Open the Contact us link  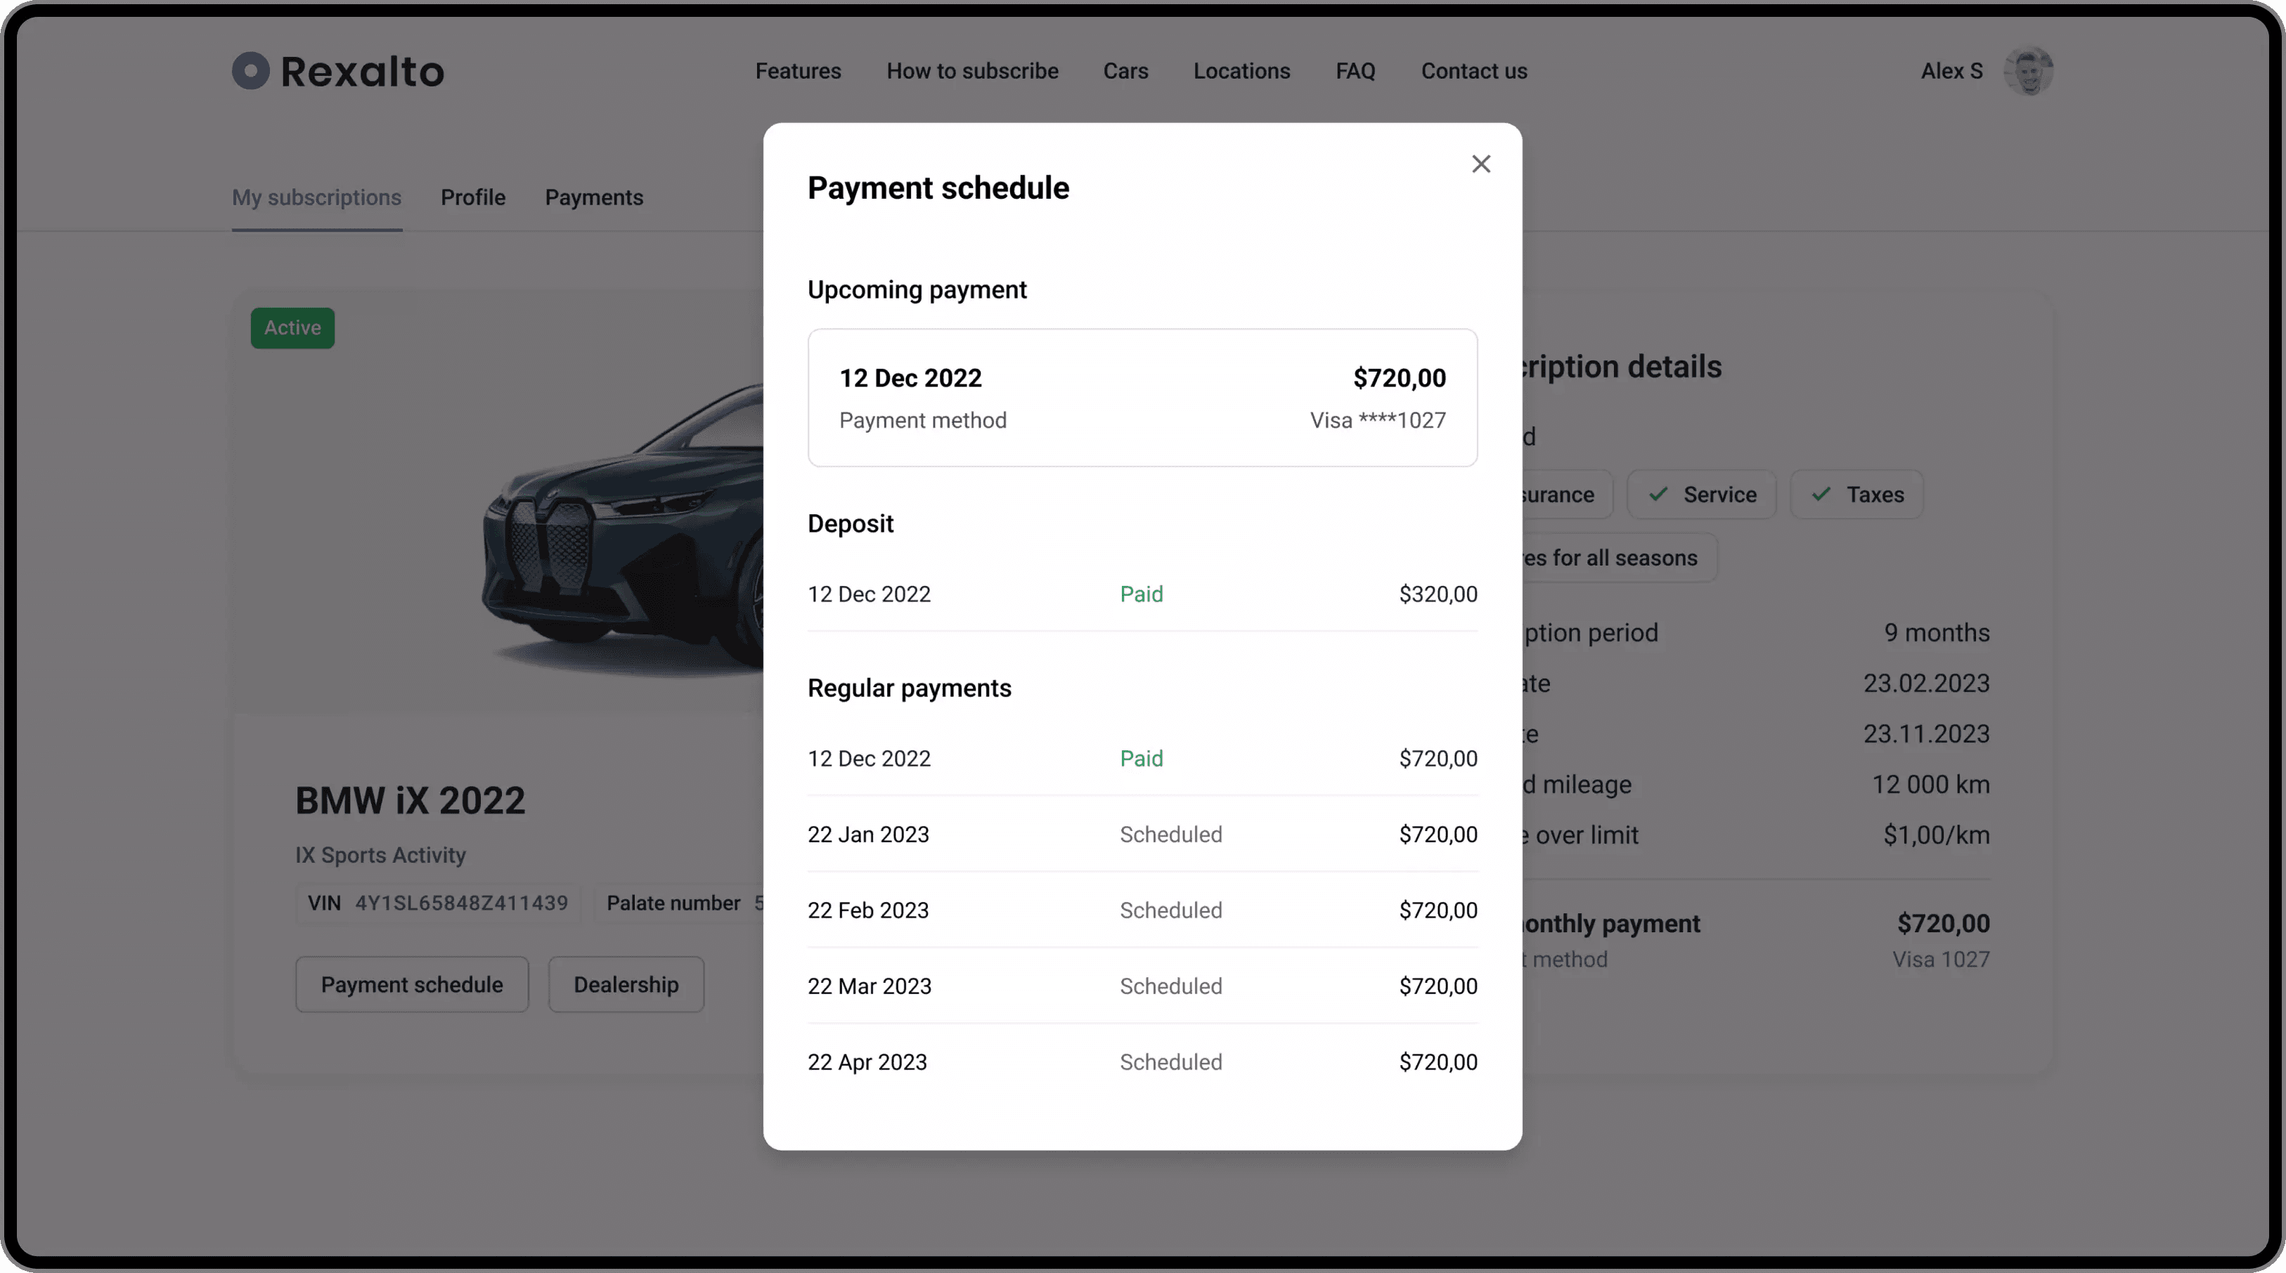pyautogui.click(x=1474, y=71)
